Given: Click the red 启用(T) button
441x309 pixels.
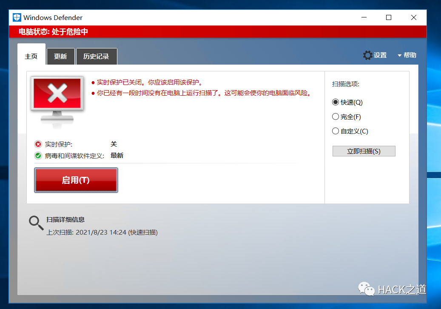Looking at the screenshot, I should (76, 180).
